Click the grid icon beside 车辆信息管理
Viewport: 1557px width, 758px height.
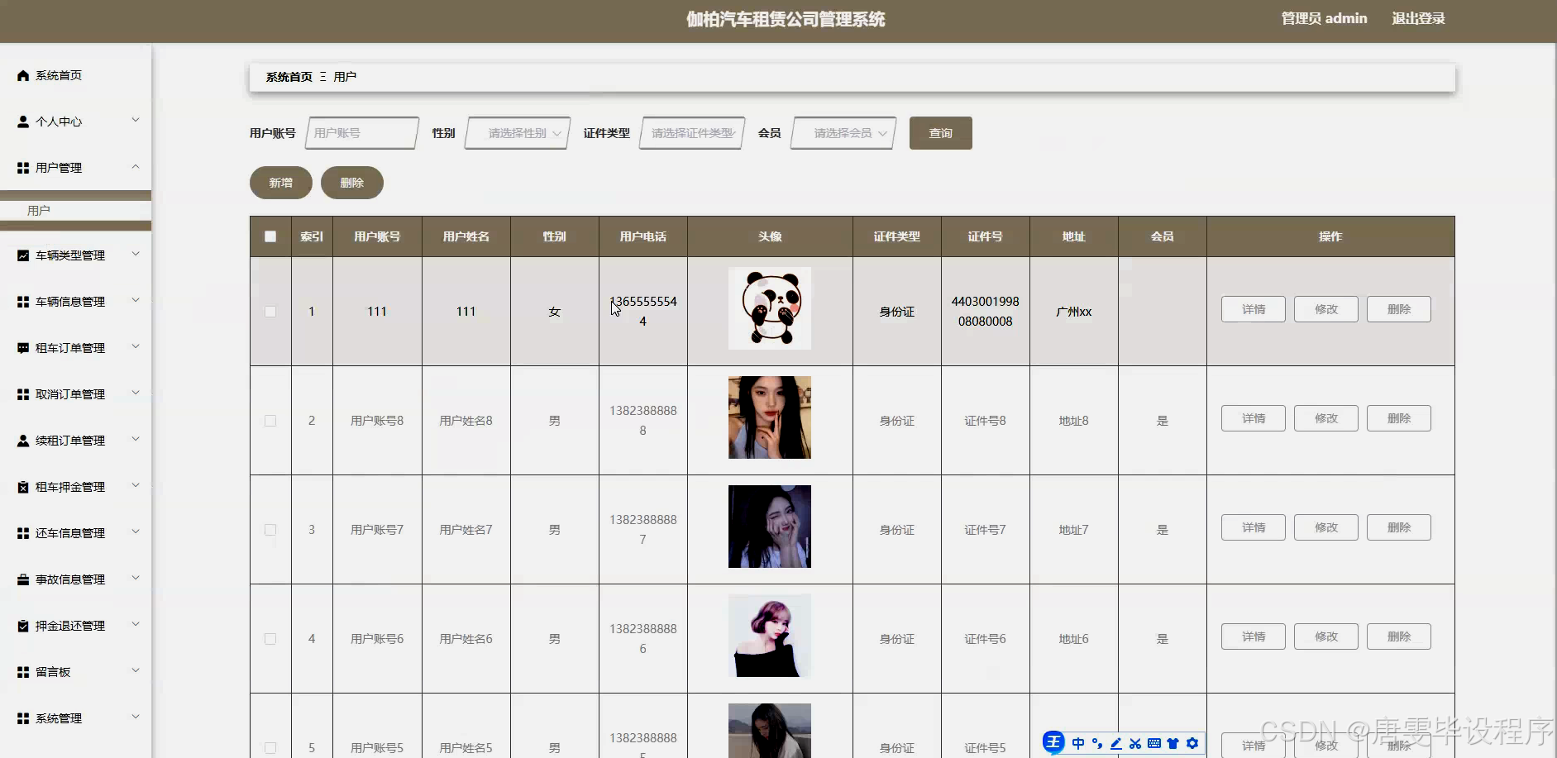point(23,302)
